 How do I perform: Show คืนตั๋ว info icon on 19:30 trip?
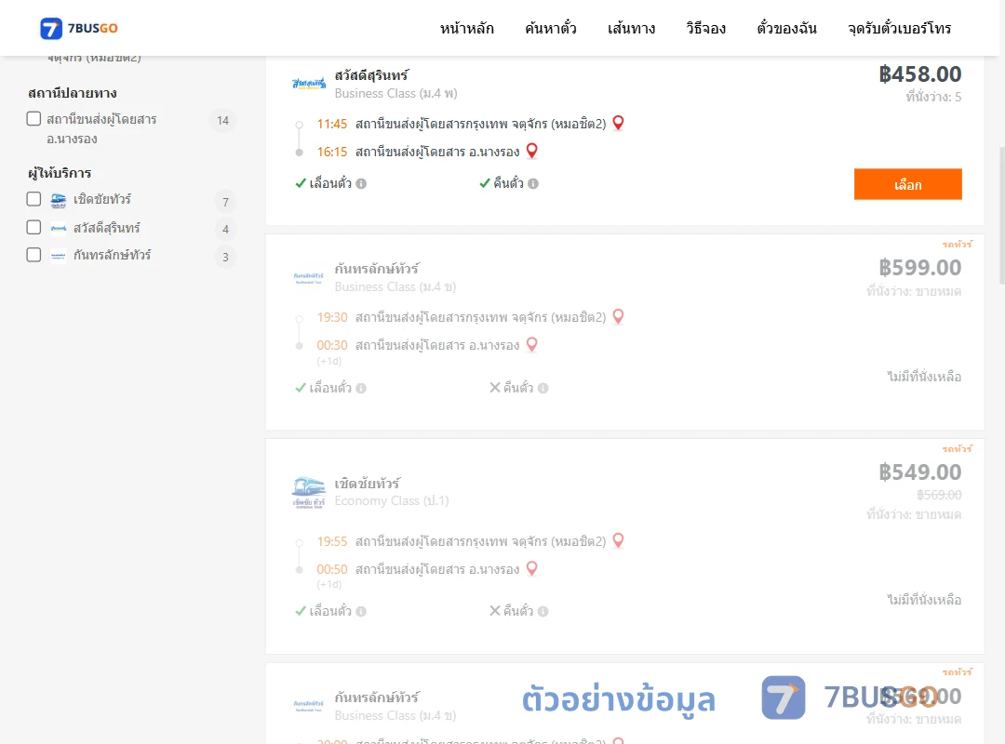pyautogui.click(x=543, y=389)
